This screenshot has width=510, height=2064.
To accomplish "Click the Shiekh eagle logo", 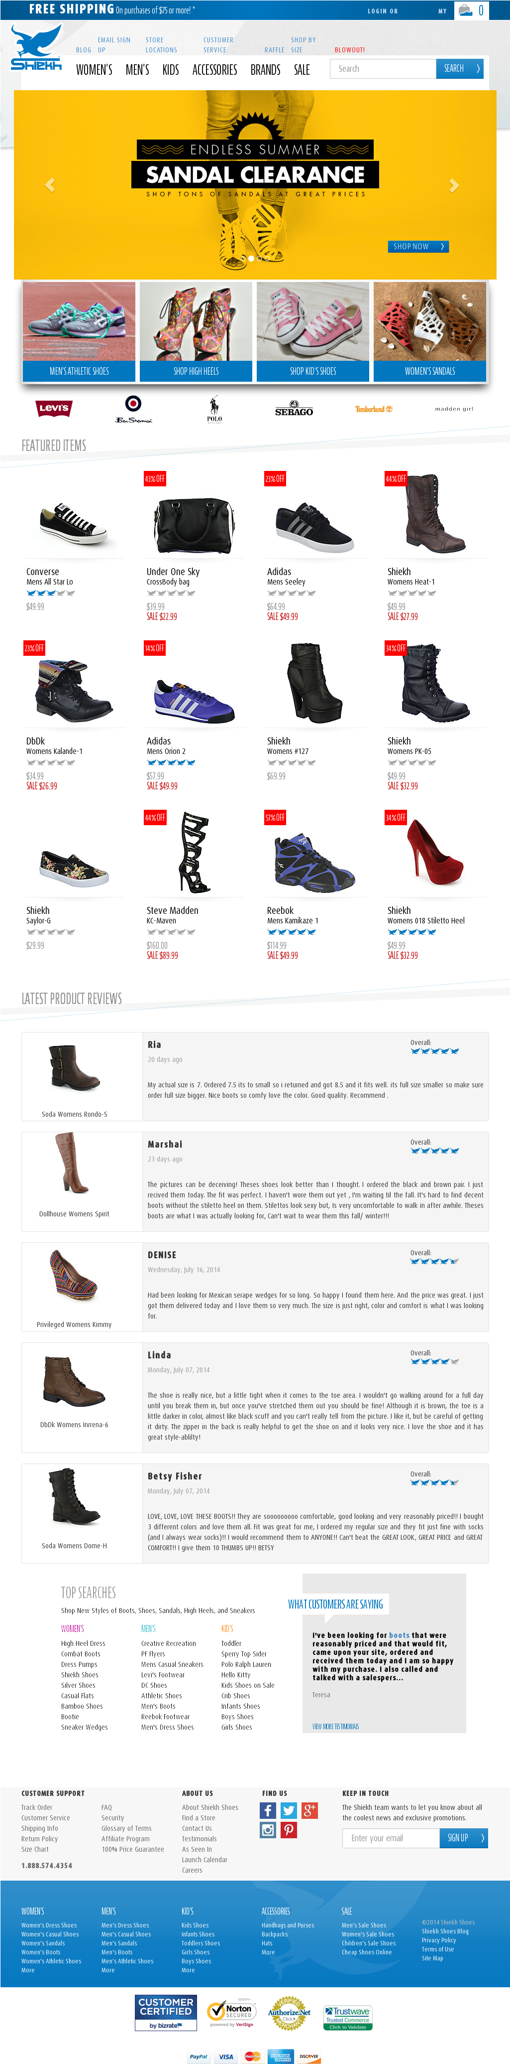I will click(36, 47).
